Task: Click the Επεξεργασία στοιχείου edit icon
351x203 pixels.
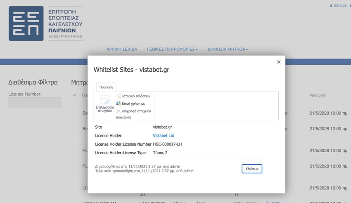Action: (x=105, y=100)
